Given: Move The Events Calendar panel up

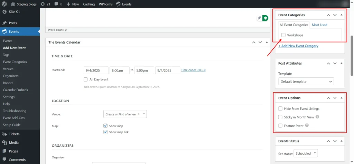Looking at the screenshot, I should tap(254, 42).
